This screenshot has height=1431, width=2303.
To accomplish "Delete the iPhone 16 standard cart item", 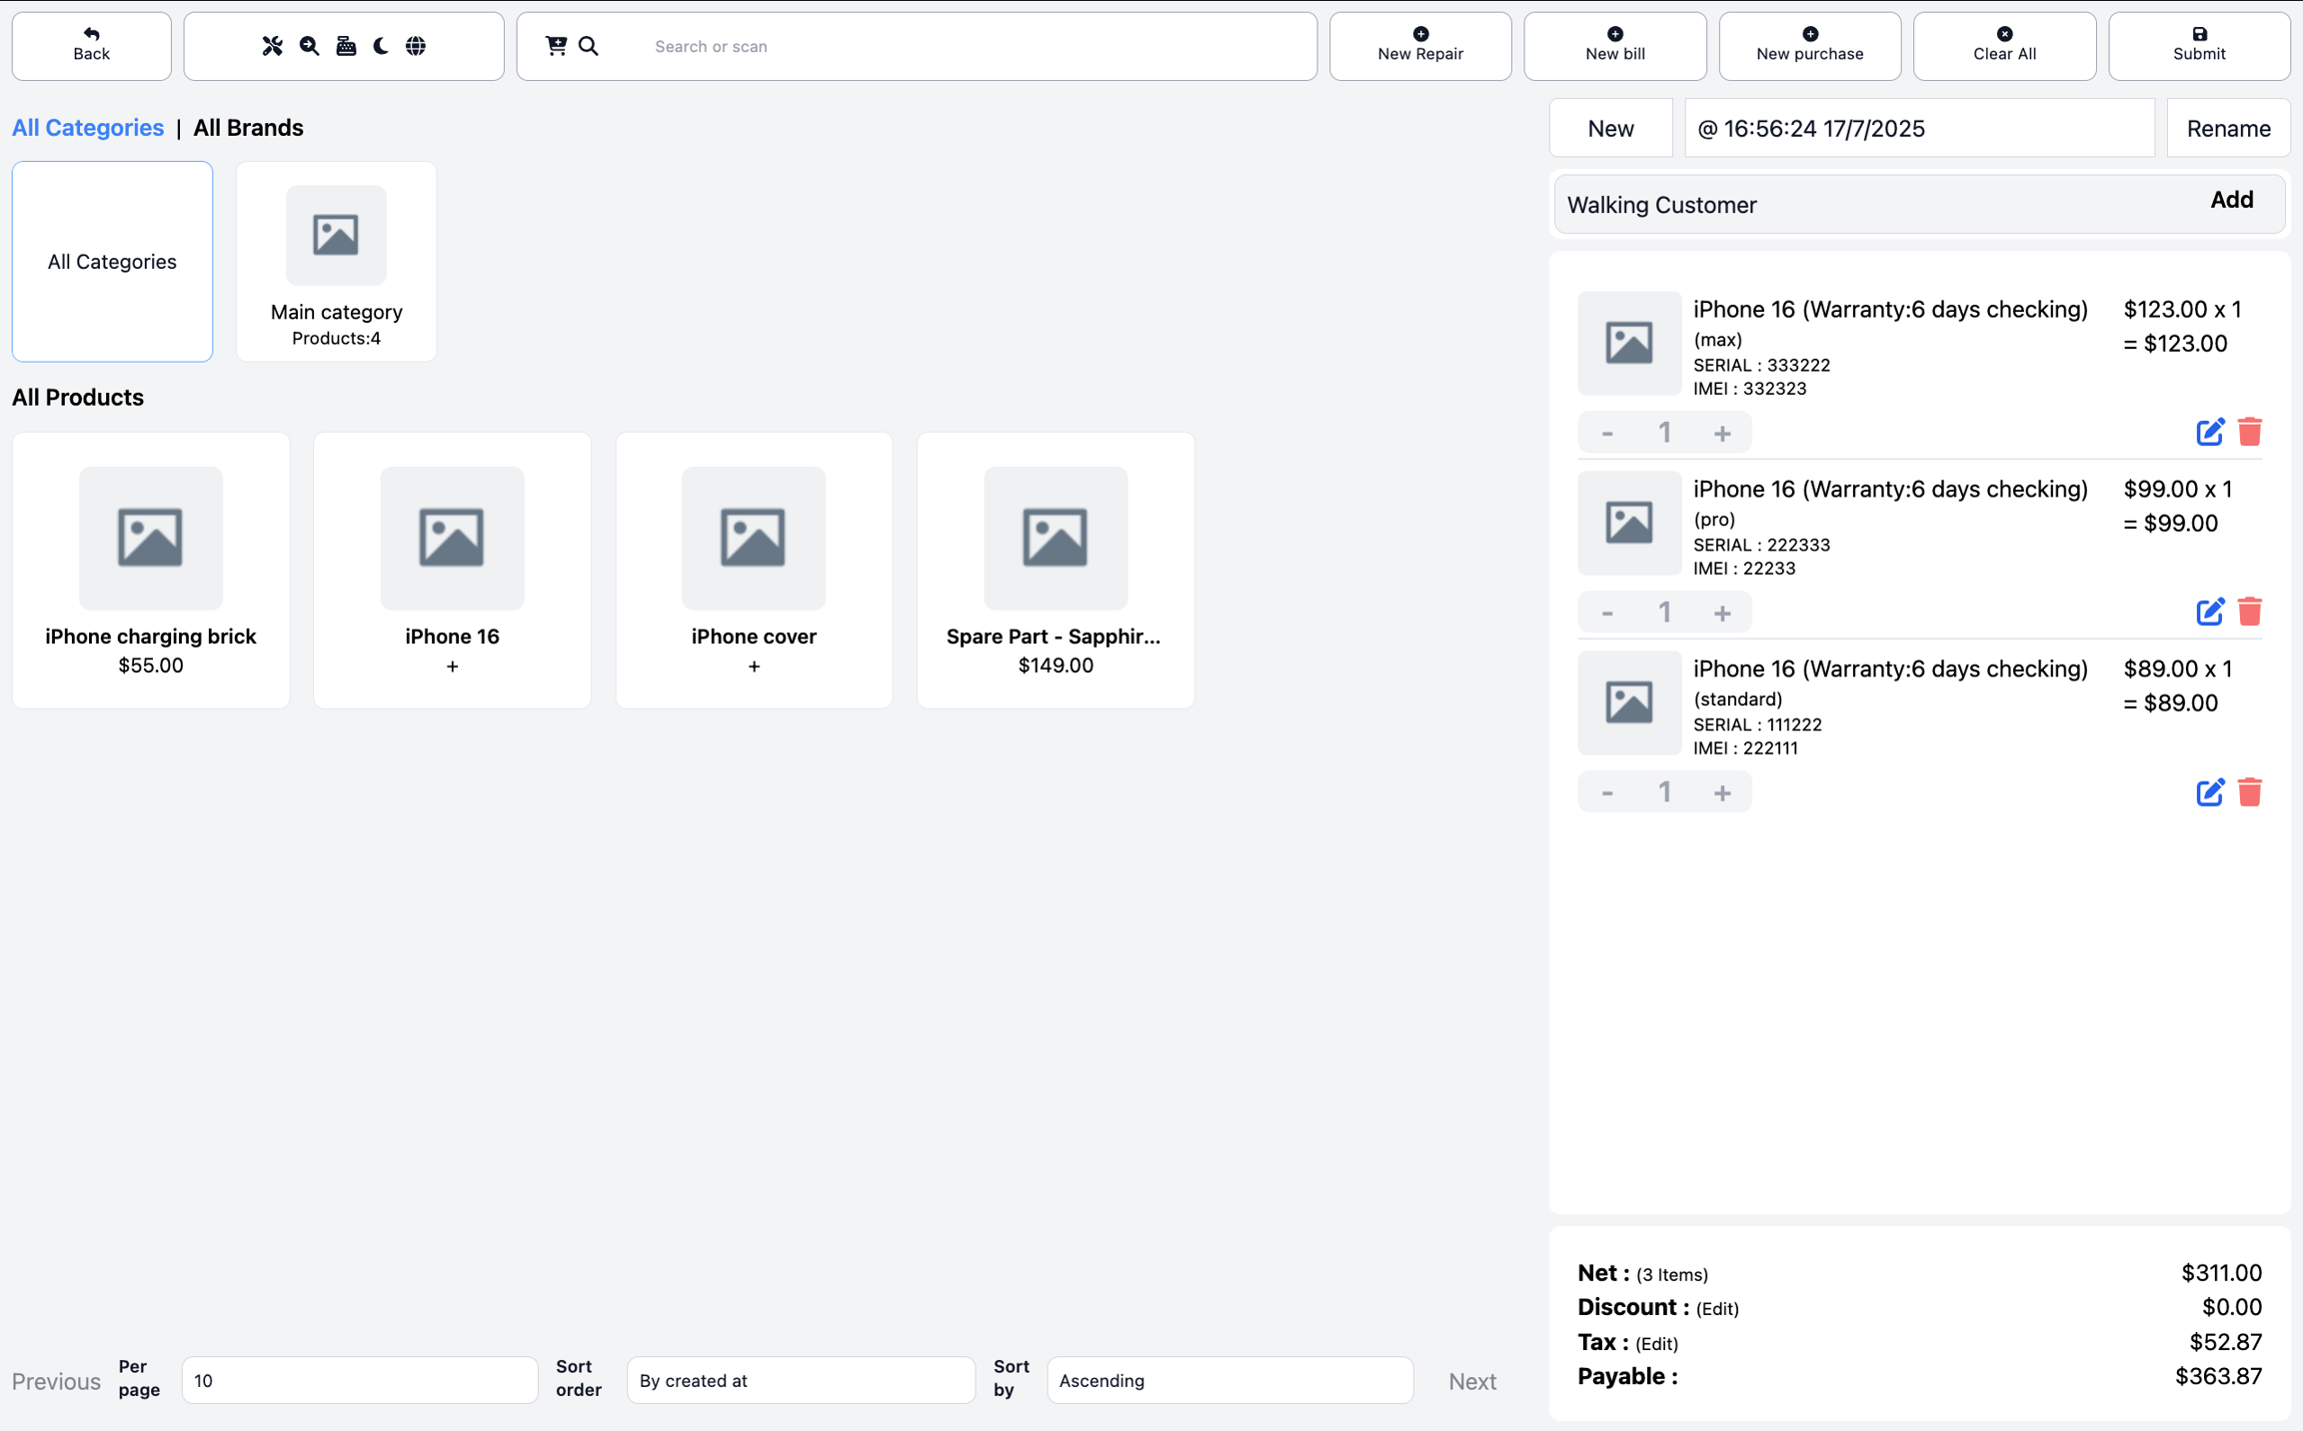I will point(2249,792).
